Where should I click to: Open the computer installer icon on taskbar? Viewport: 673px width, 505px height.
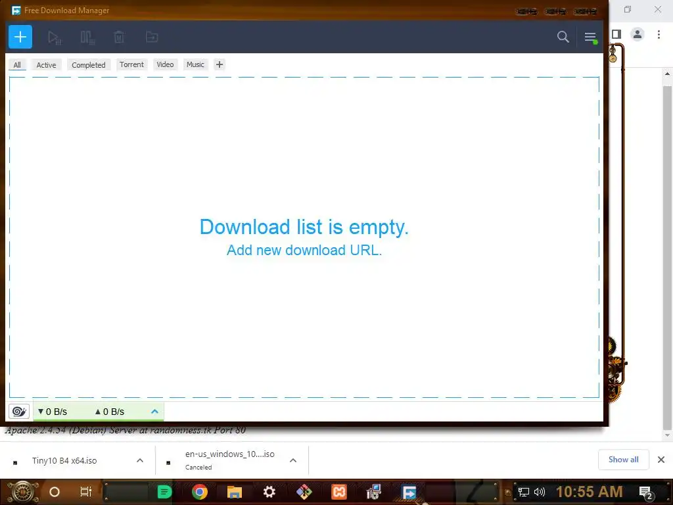click(373, 492)
